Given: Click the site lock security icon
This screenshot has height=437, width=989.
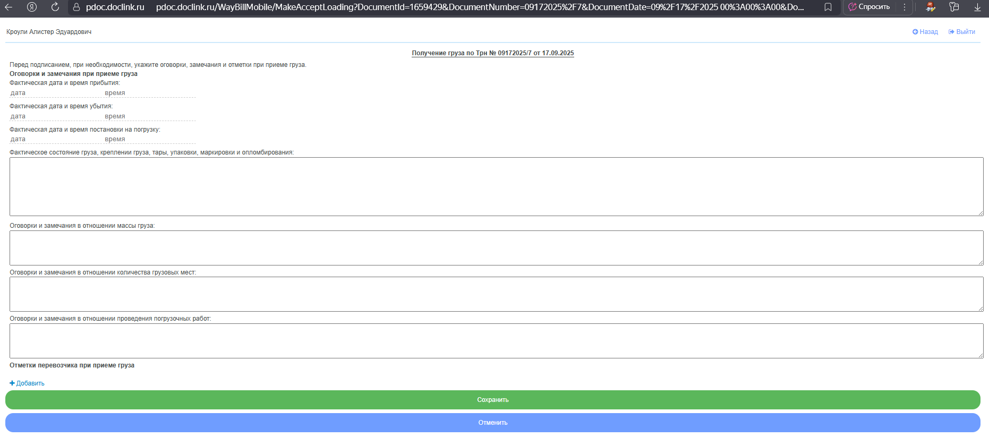Looking at the screenshot, I should pos(76,7).
